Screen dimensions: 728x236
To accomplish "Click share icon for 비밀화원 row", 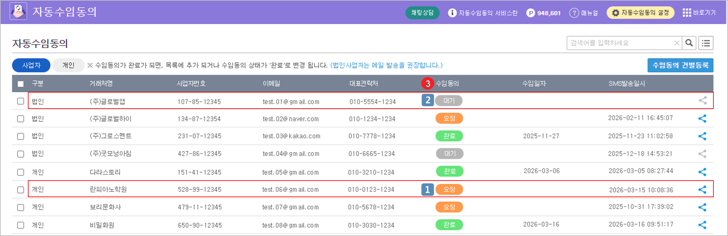I will pos(702,225).
